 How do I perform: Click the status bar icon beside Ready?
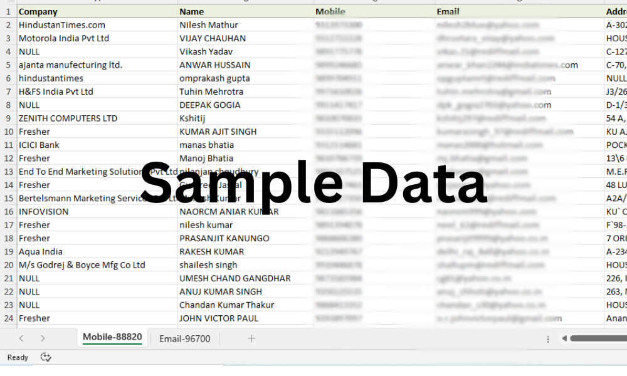pyautogui.click(x=46, y=357)
